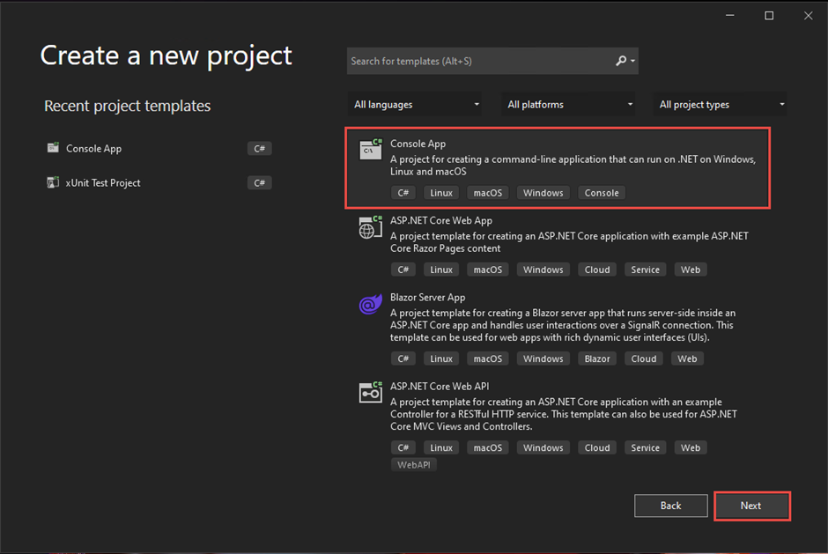Image resolution: width=828 pixels, height=554 pixels.
Task: Select the ASP.NET Core Web API template title
Action: pos(440,387)
